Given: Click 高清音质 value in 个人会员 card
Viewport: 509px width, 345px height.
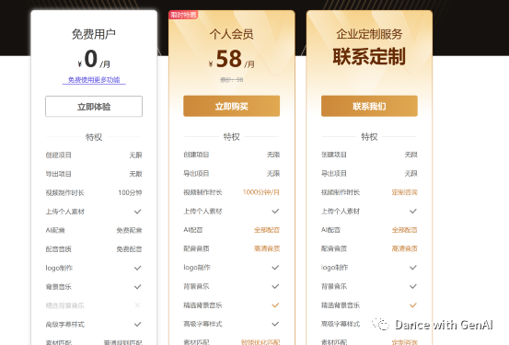Looking at the screenshot, I should pos(267,249).
